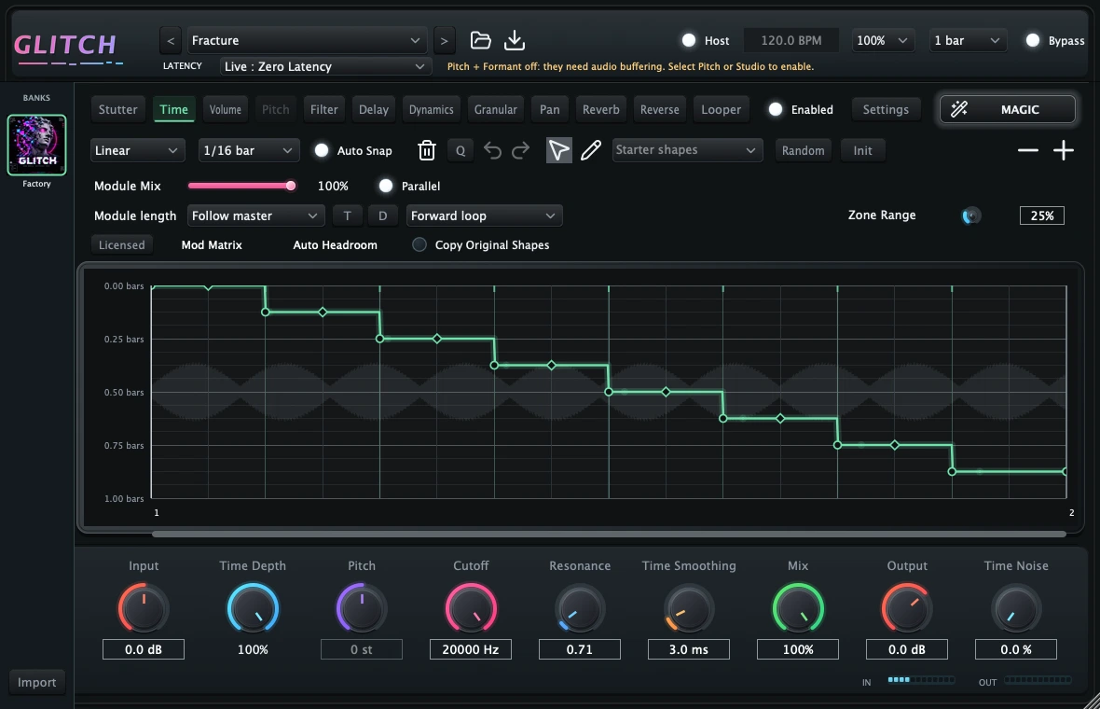Open Mod Matrix
The width and height of the screenshot is (1100, 709).
212,245
